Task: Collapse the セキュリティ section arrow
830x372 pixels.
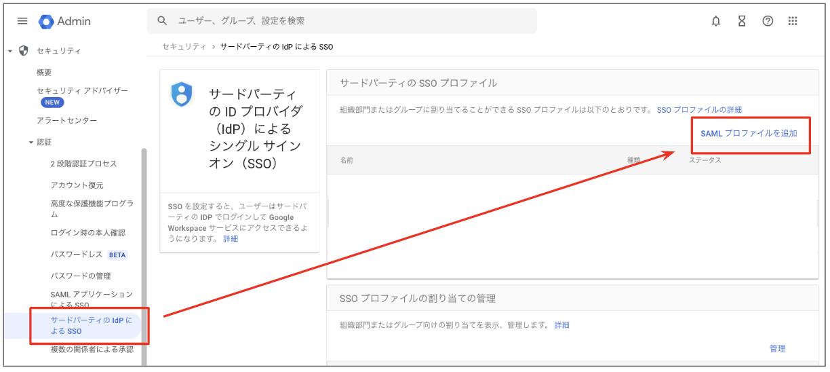Action: point(10,51)
